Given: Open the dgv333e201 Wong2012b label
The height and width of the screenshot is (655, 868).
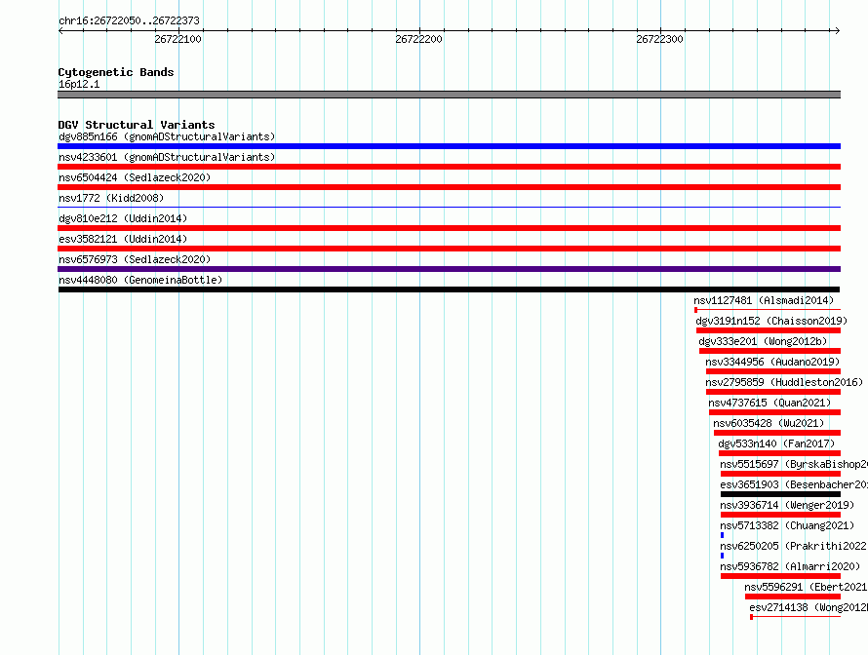Looking at the screenshot, I should (763, 341).
